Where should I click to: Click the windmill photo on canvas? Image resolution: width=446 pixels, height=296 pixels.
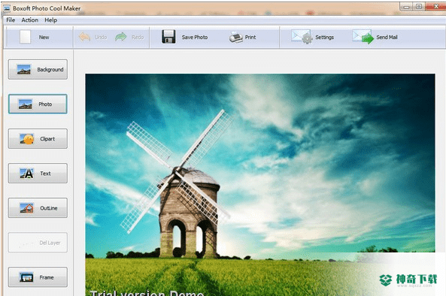point(260,185)
